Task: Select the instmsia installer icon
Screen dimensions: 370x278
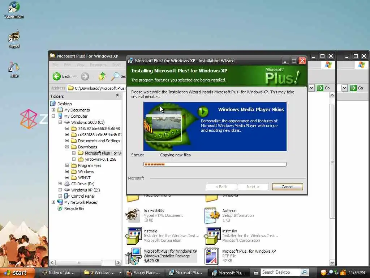Action: [x=134, y=236]
